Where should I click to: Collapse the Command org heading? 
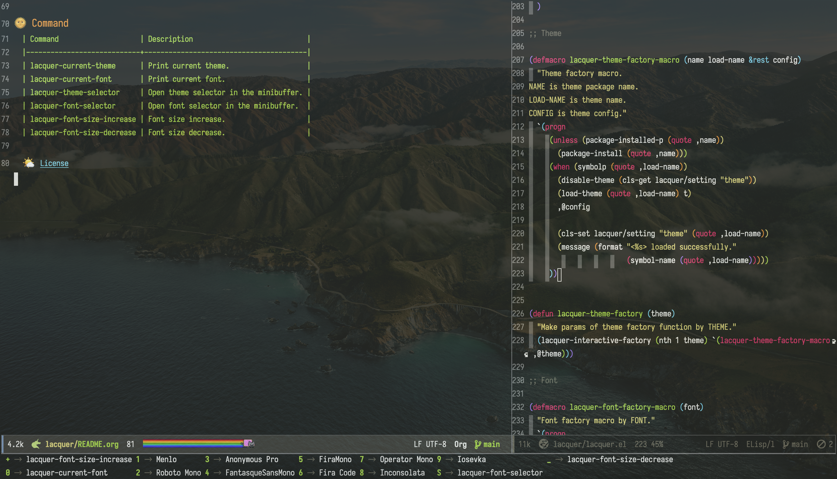[50, 23]
